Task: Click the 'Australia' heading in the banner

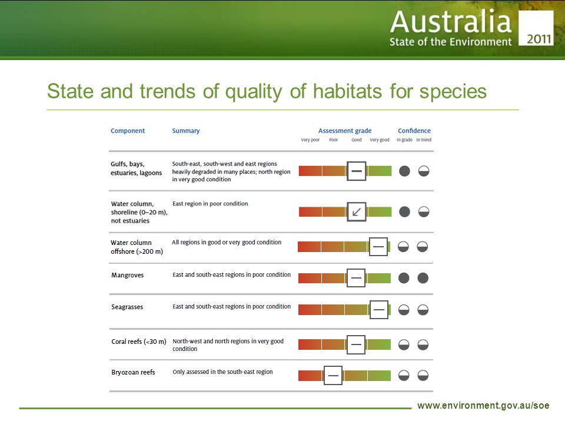Action: click(451, 22)
